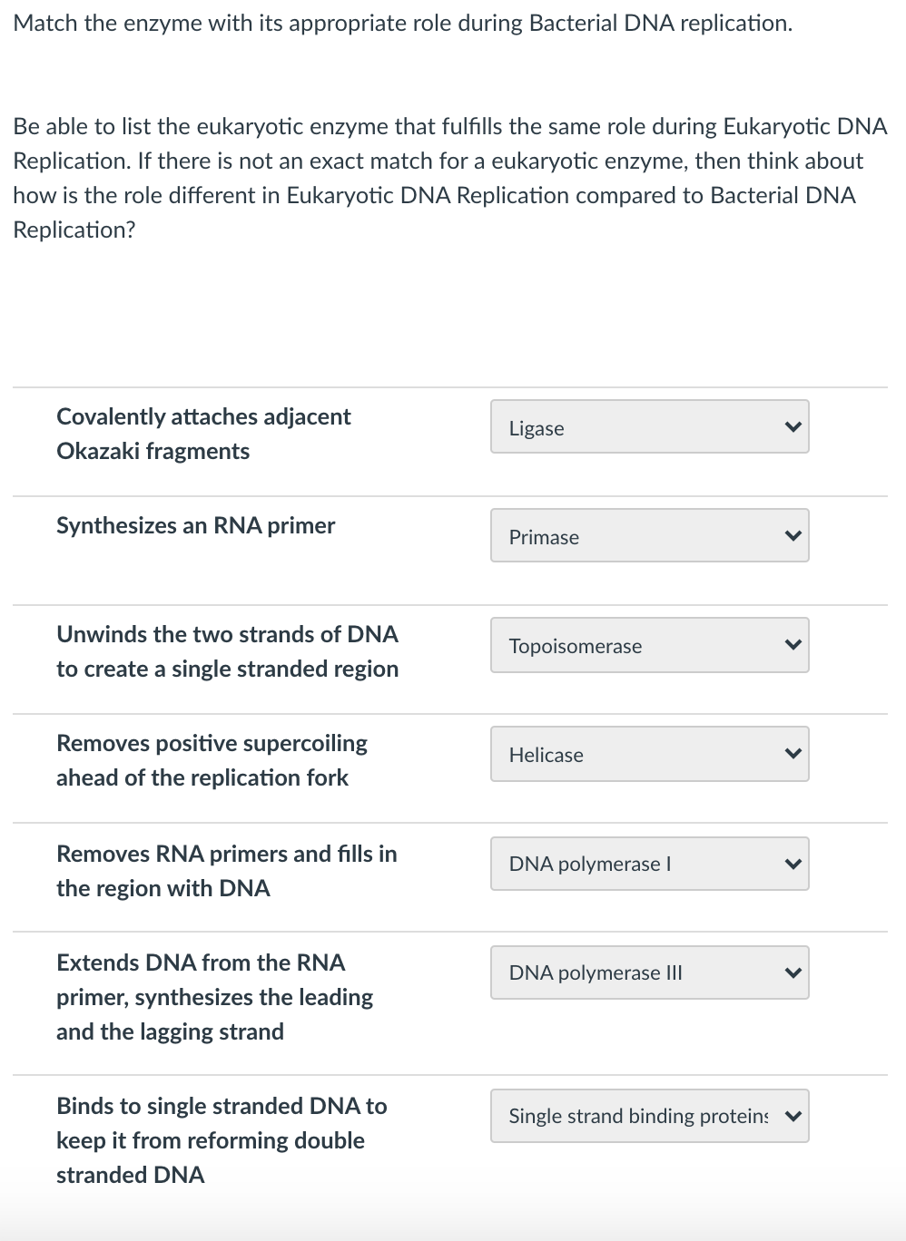Image resolution: width=906 pixels, height=1241 pixels.
Task: Click the Synthesizes an RNA primer prompt
Action: point(195,525)
